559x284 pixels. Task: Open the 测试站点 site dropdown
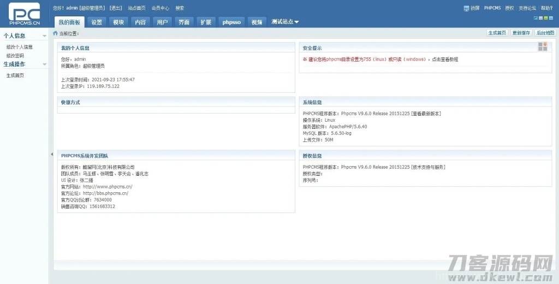[x=285, y=22]
